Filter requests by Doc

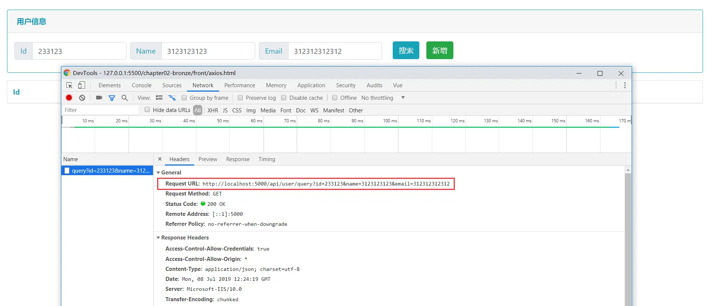(301, 110)
